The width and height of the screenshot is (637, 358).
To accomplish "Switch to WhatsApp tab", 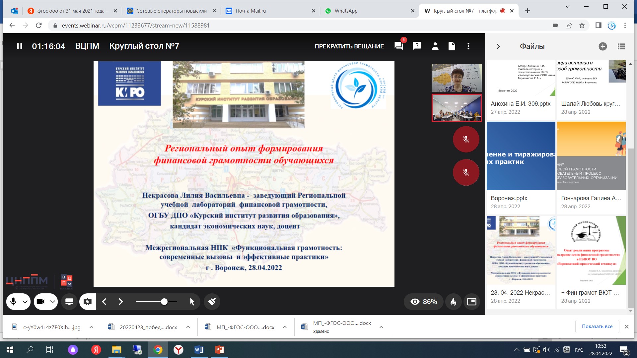I will [x=370, y=11].
